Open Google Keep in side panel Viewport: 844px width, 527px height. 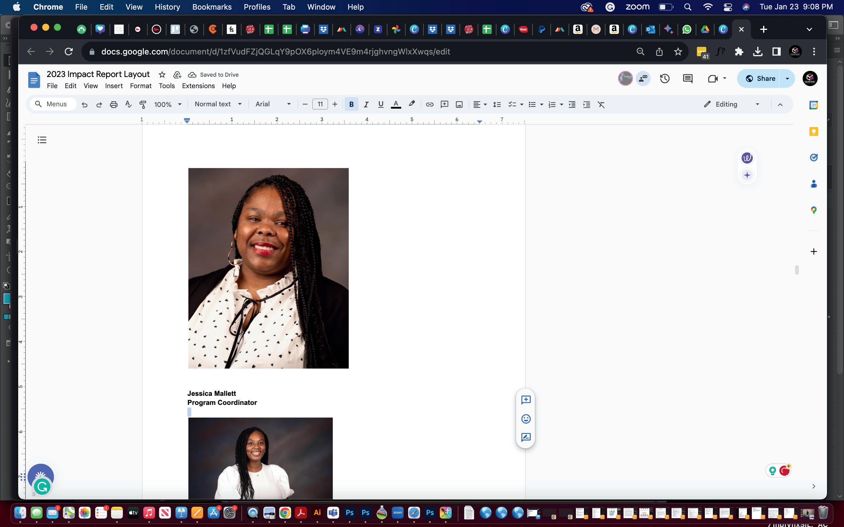click(x=813, y=131)
